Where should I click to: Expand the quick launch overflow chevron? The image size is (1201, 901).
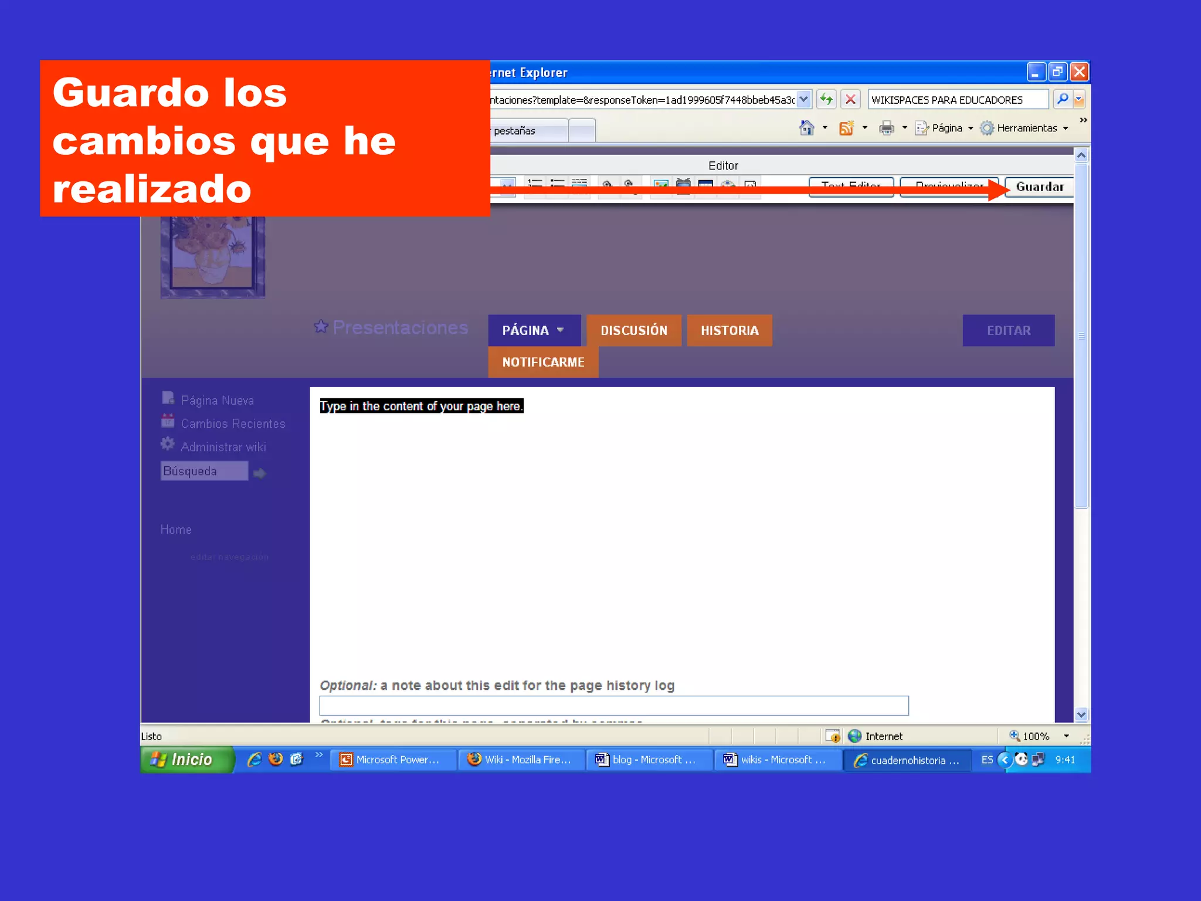[x=318, y=754]
